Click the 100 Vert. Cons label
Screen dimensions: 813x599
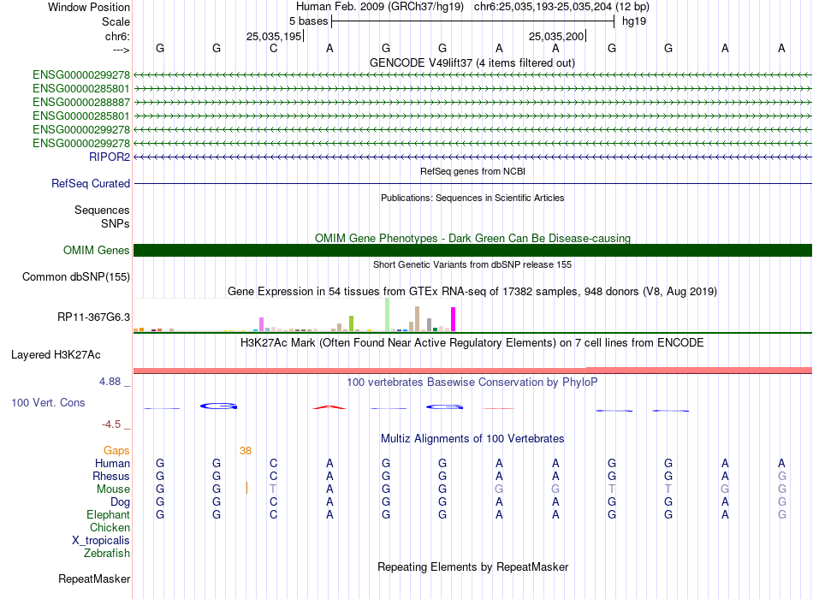(x=48, y=402)
